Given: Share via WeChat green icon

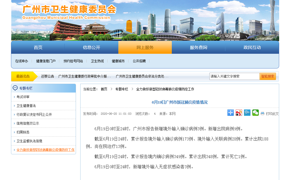Looking at the screenshot, I should (x=256, y=113).
